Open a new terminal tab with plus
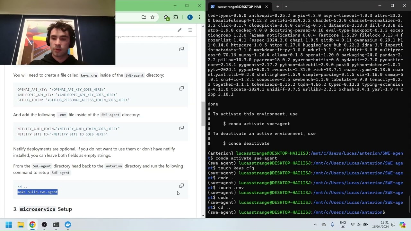The height and width of the screenshot is (231, 411). point(278,6)
